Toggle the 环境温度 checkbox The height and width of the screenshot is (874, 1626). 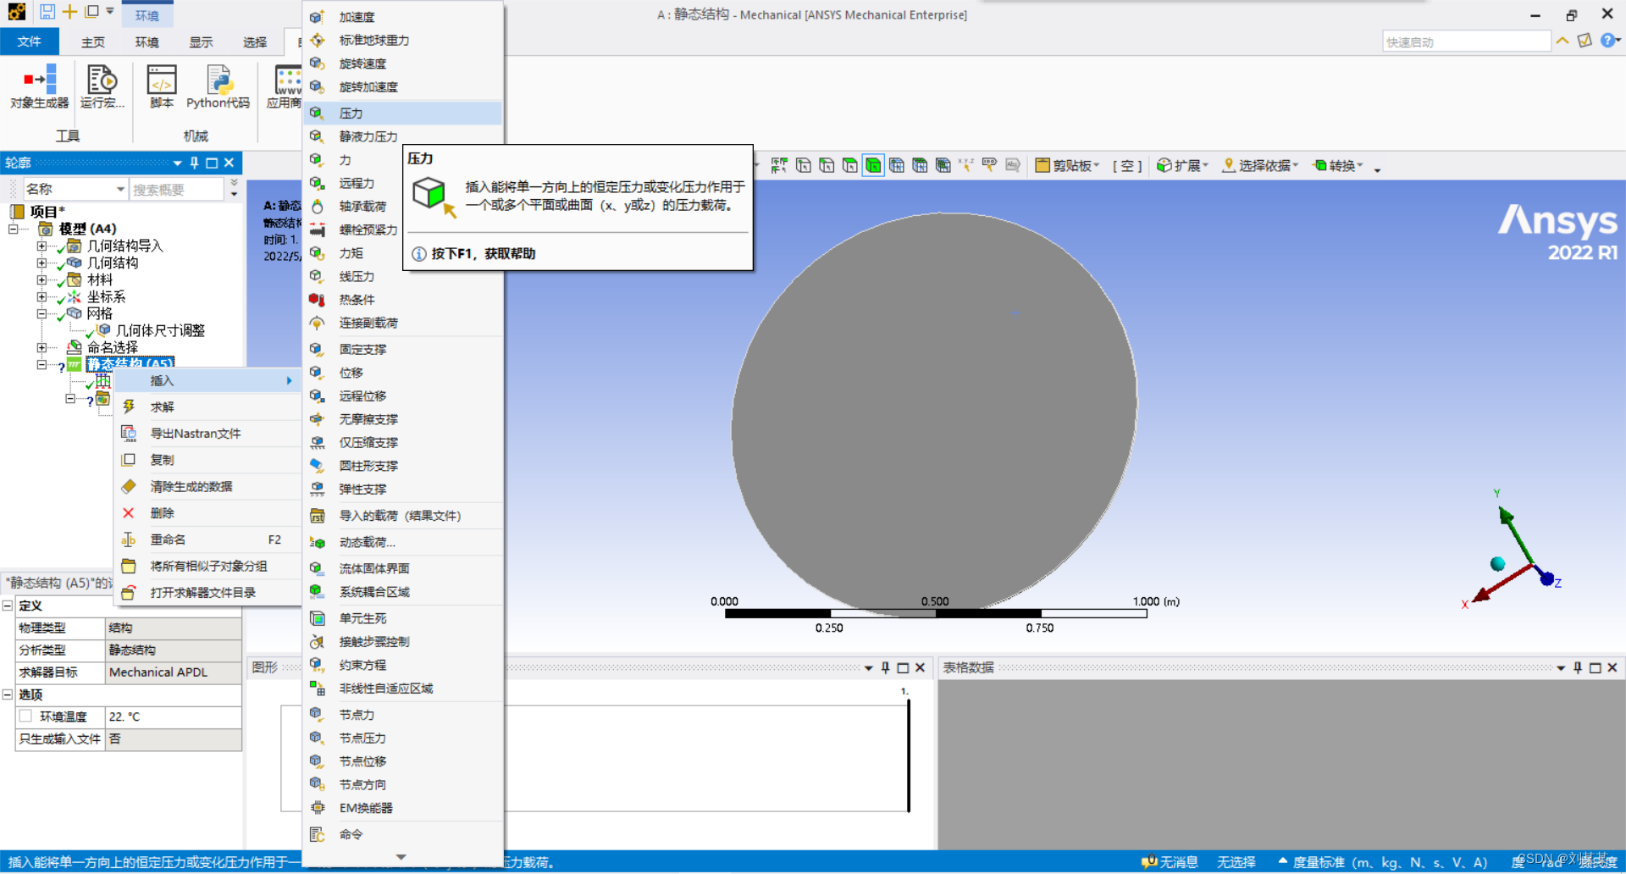[26, 716]
